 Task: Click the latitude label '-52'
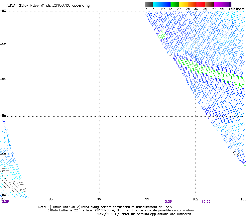(3, 44)
